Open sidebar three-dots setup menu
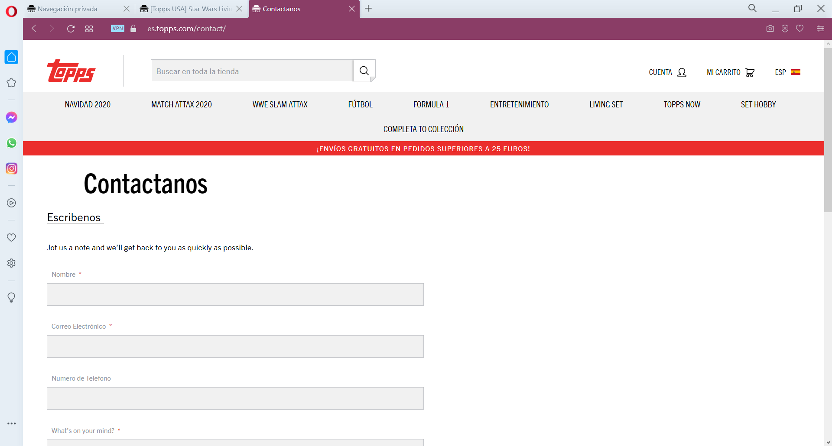The width and height of the screenshot is (832, 446). [11, 423]
